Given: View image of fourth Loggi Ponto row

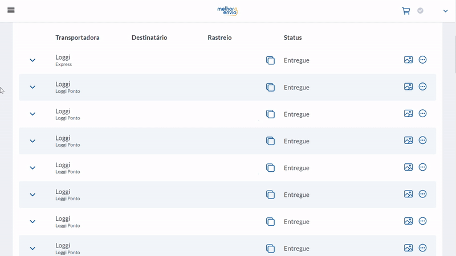Looking at the screenshot, I should 408,167.
